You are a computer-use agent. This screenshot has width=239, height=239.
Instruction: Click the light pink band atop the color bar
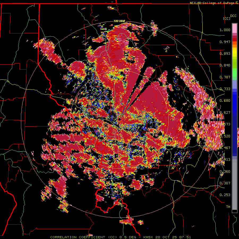point(234,28)
